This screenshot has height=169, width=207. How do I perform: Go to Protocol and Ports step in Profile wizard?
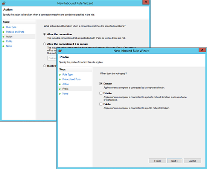(x=72, y=79)
